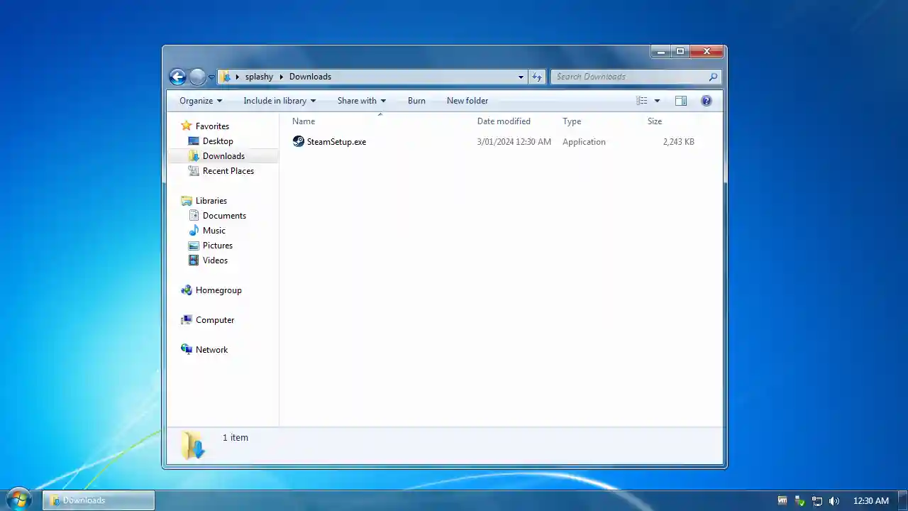
Task: Open the Include in library menu
Action: click(x=279, y=101)
